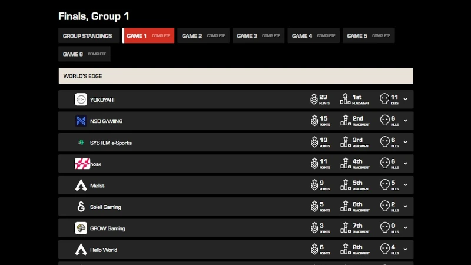Expand the NSD GAMING row chevron
Screen dimensions: 471x265
(x=406, y=121)
